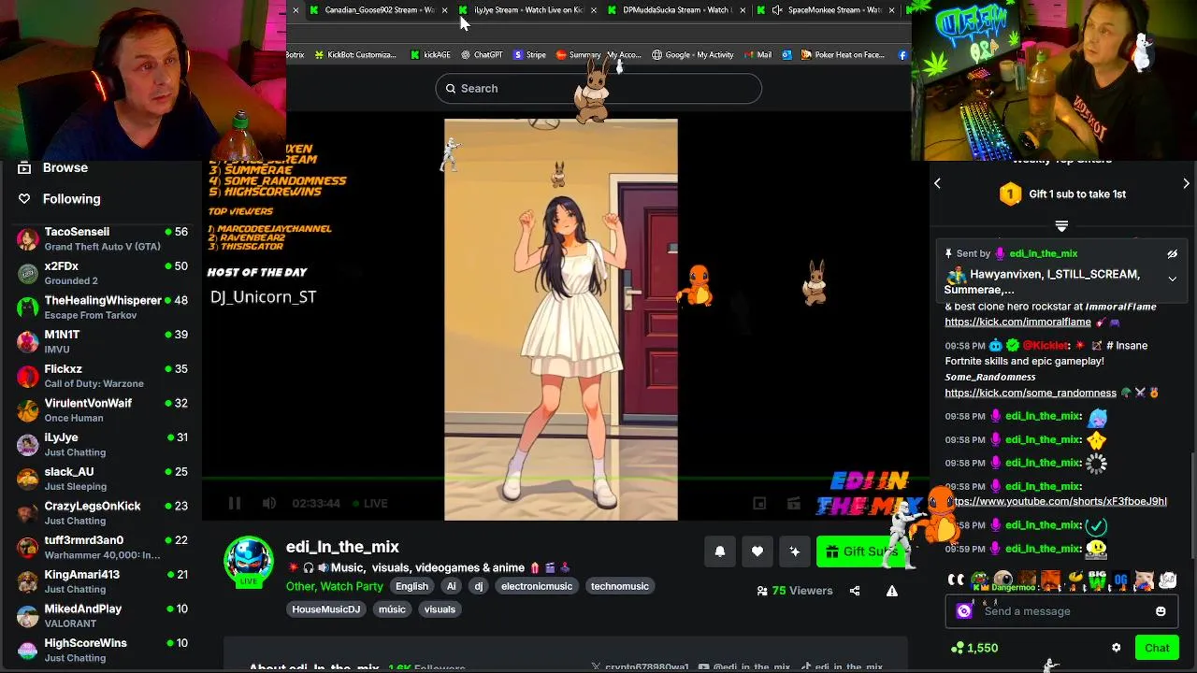
Task: Report the stream with warning triangle icon
Action: tap(892, 591)
